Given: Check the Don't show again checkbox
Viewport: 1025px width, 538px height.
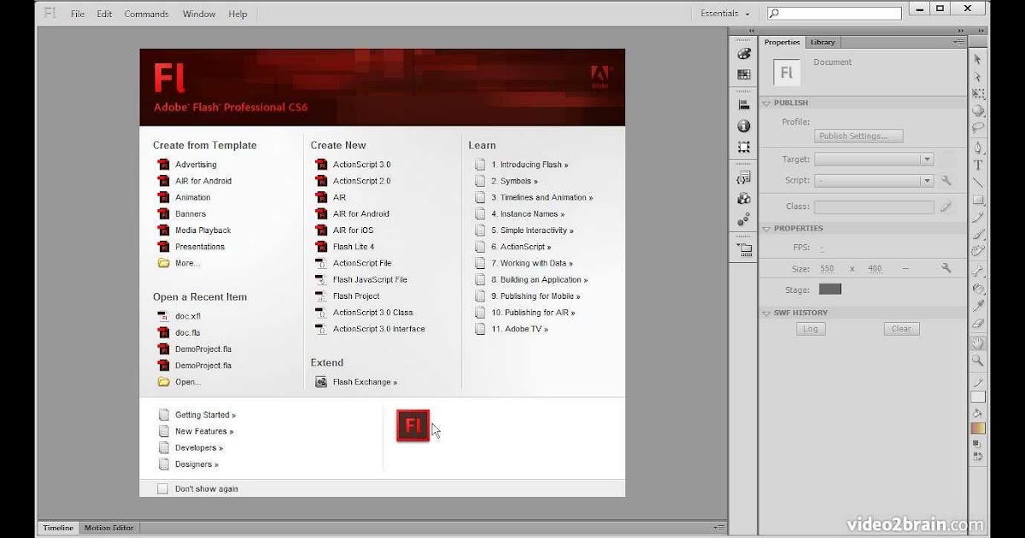Looking at the screenshot, I should coord(162,489).
